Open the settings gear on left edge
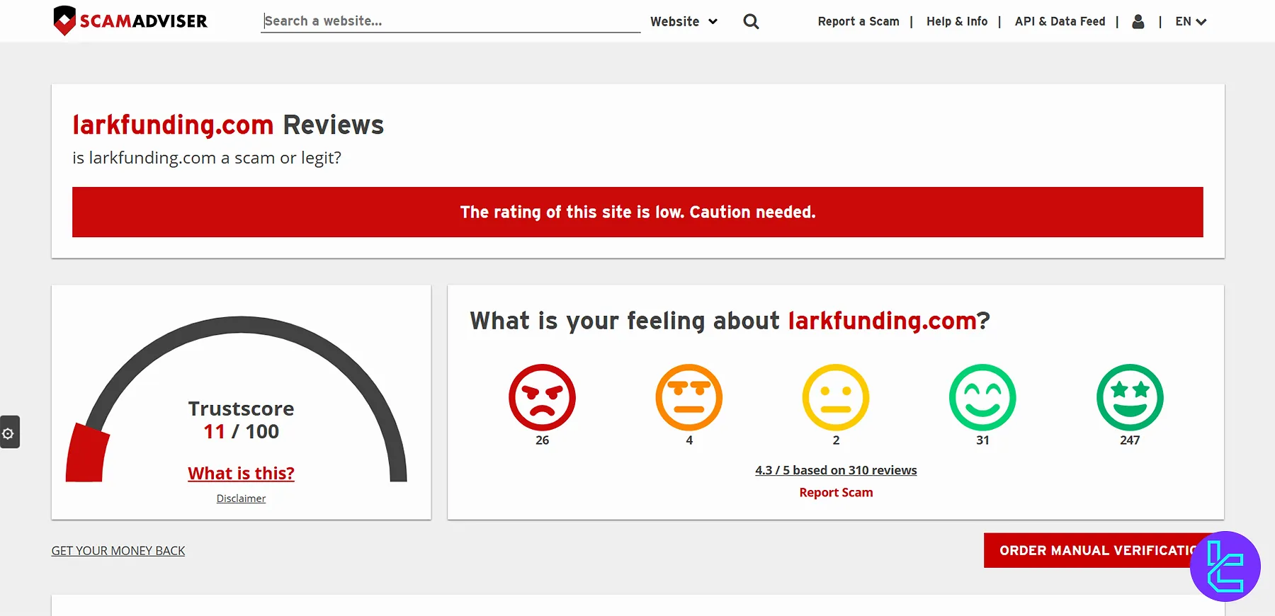The height and width of the screenshot is (616, 1275). click(8, 433)
